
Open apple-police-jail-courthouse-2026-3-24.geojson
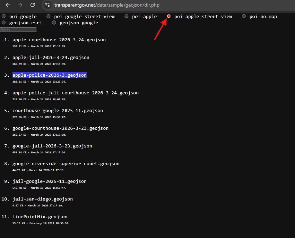[x=75, y=93]
